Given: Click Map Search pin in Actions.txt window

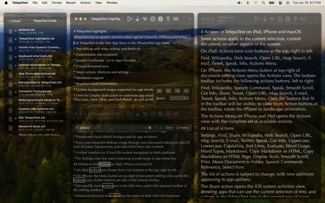Looking at the screenshot, I should click(x=295, y=19).
